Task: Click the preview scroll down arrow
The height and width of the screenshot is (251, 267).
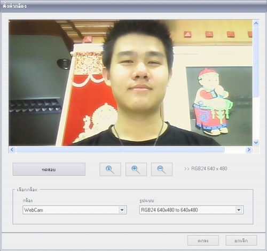Action: pyautogui.click(x=256, y=143)
